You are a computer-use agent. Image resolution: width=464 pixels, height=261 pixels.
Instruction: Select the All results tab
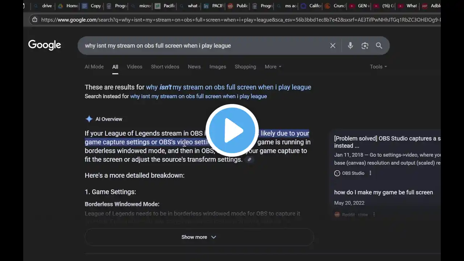click(115, 67)
